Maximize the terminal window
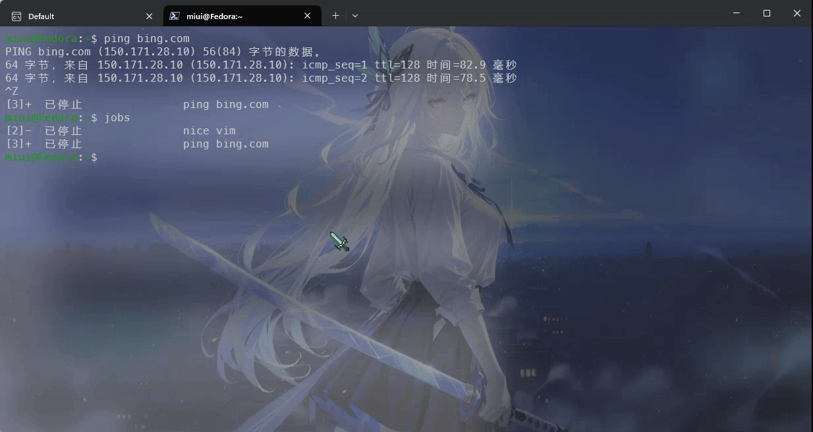813x432 pixels. 766,13
